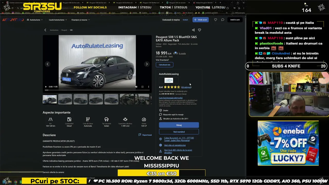Click the car body icon above Sedan
This screenshot has width=329, height=185.
tap(106, 119)
